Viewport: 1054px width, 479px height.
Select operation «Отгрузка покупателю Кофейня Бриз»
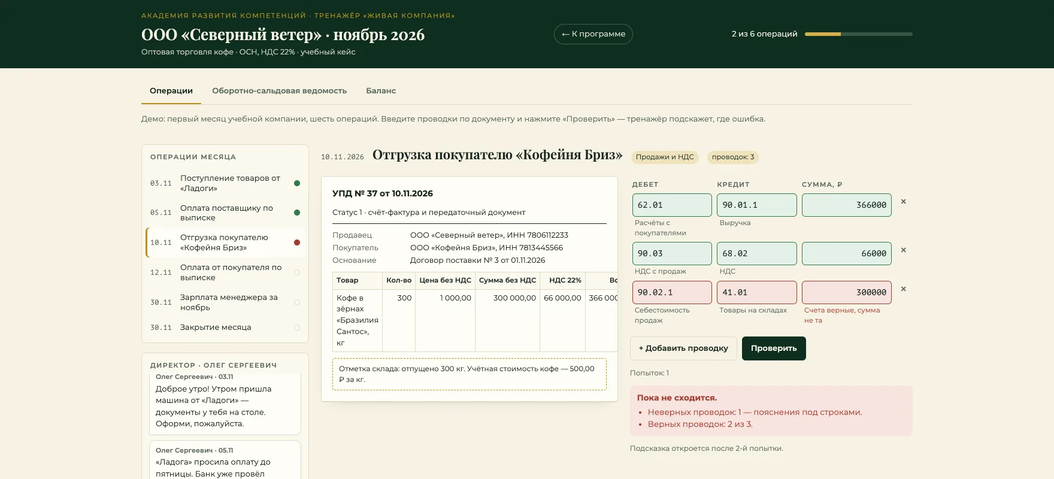point(225,242)
